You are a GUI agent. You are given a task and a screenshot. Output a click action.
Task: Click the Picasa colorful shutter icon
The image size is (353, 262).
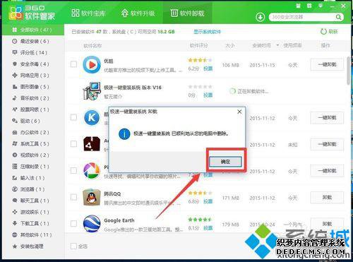(x=92, y=171)
